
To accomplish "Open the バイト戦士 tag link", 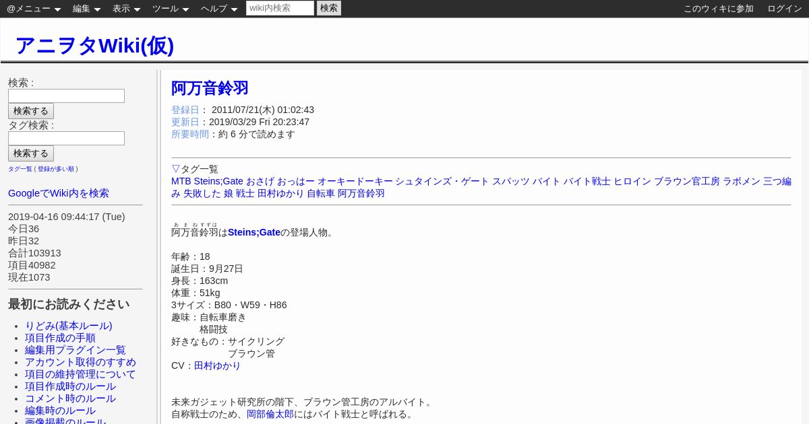I will tap(587, 181).
